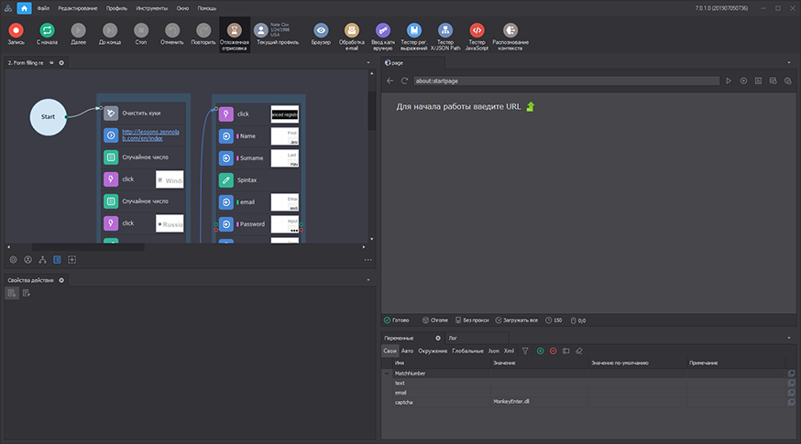Screen dimensions: 801x444
Task: Open Обработка e-mail tool
Action: point(351,37)
